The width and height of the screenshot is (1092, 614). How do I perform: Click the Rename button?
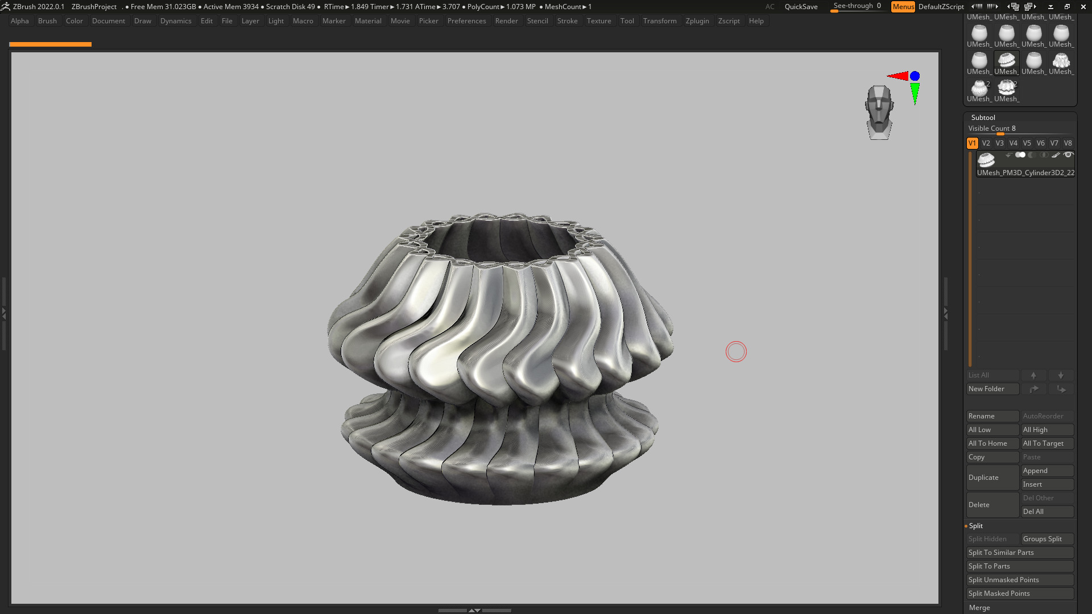coord(992,416)
